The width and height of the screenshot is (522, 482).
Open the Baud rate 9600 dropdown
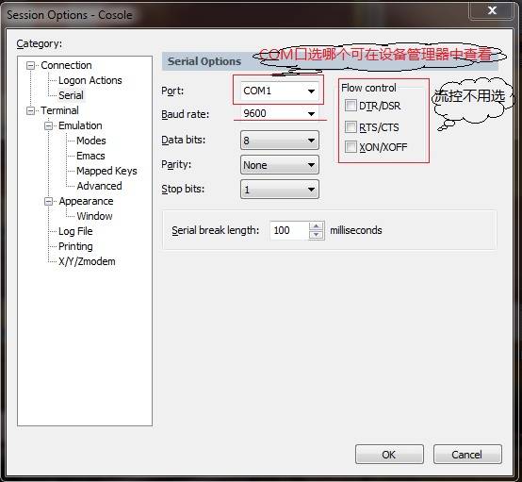(x=279, y=114)
